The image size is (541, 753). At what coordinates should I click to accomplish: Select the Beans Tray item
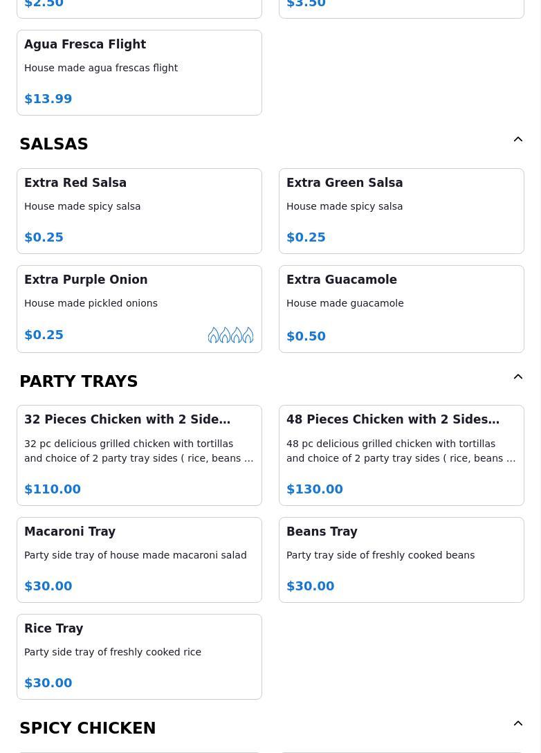(401, 559)
